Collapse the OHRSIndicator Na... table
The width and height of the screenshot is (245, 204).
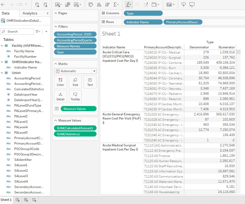click(x=2, y=62)
